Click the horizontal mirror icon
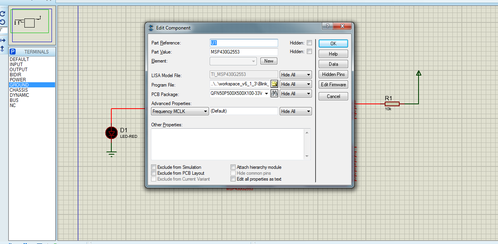Screen dimensions: 498x244 click(x=2, y=40)
